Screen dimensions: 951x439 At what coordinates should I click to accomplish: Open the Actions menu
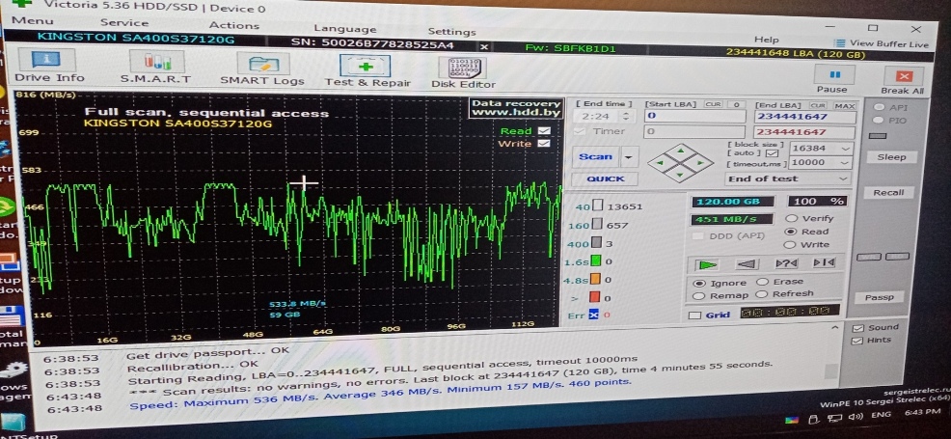tap(234, 25)
